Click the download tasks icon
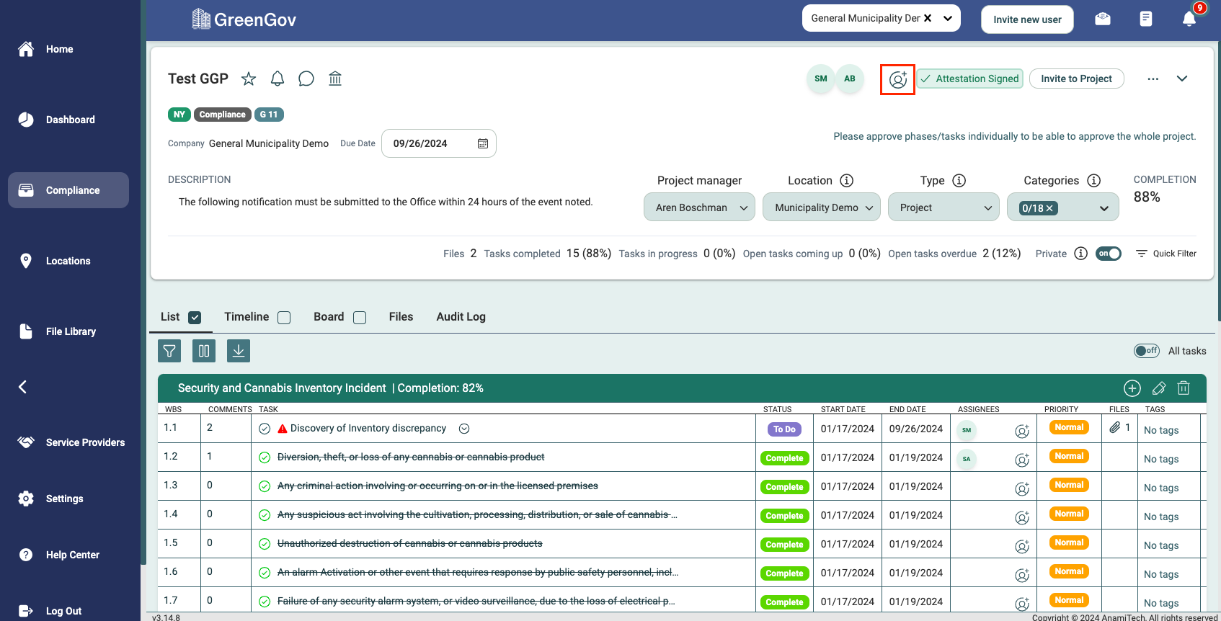This screenshot has height=621, width=1221. [239, 351]
